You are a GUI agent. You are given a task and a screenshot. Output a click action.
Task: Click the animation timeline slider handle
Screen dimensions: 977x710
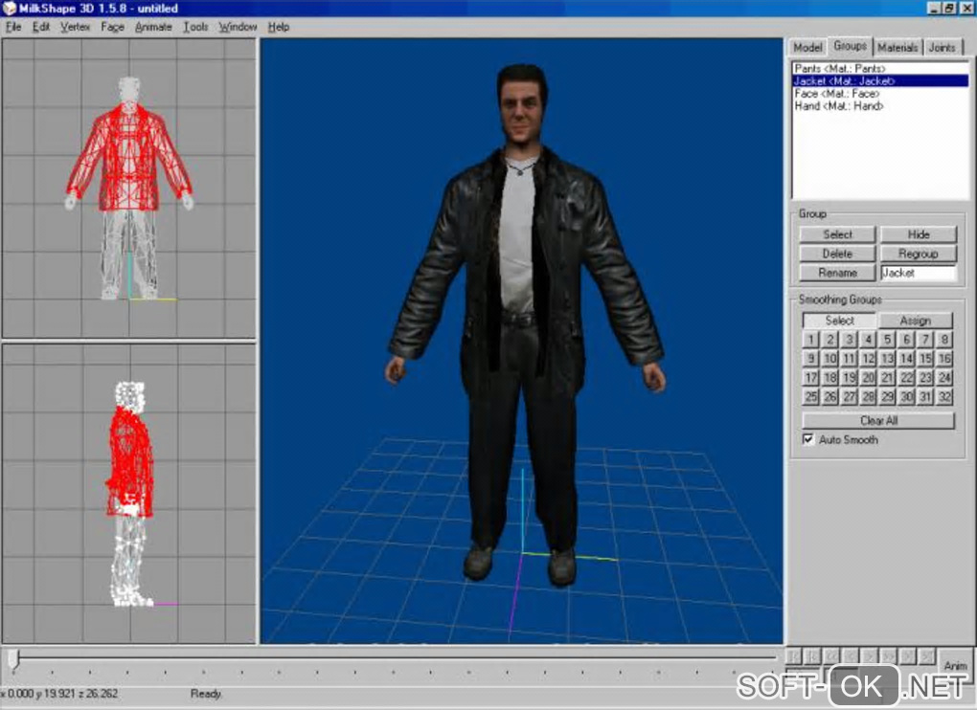(13, 659)
